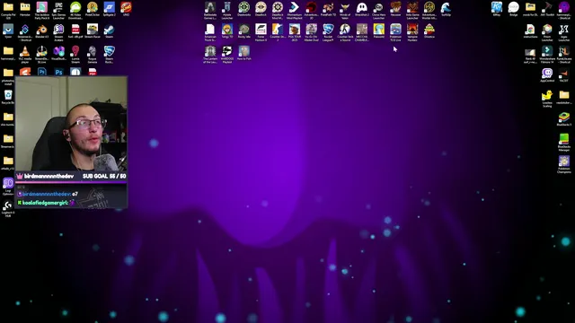This screenshot has width=575, height=323.
Task: Click the webcam overlay video
Action: tap(71, 124)
